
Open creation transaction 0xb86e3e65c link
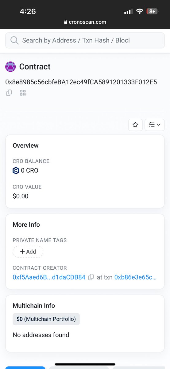click(x=135, y=277)
